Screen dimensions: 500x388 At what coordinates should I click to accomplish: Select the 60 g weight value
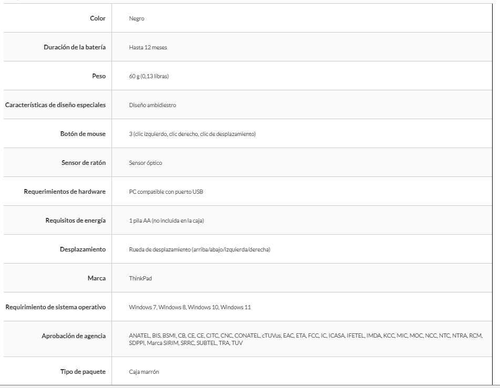click(x=149, y=77)
